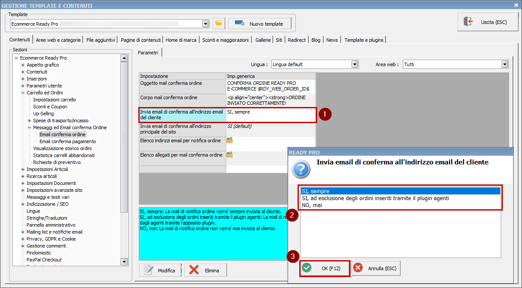Expand the Contenuti tree node

(23, 72)
